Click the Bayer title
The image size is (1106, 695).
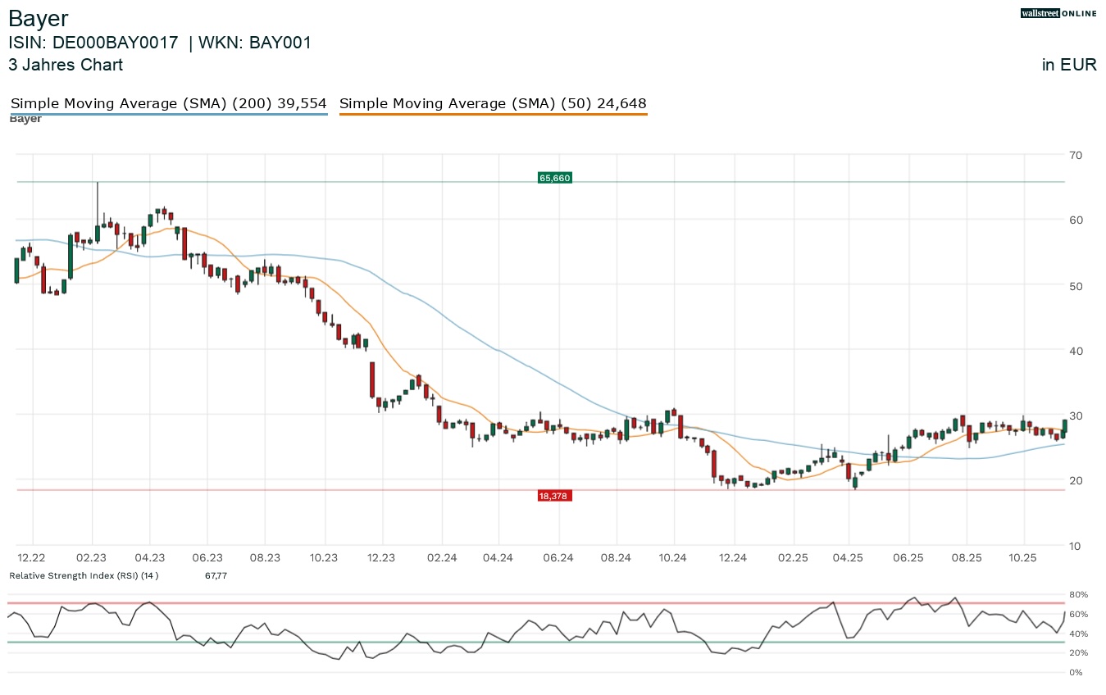tap(39, 18)
